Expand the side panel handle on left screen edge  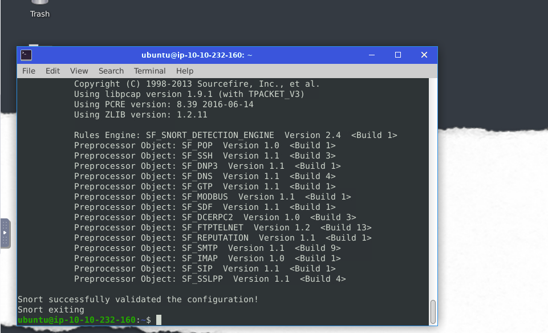[5, 233]
